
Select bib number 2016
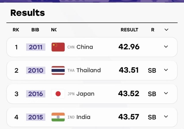pyautogui.click(x=36, y=94)
